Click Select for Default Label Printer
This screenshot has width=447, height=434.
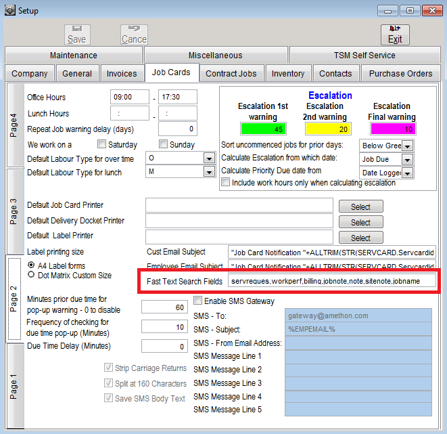pyautogui.click(x=360, y=238)
